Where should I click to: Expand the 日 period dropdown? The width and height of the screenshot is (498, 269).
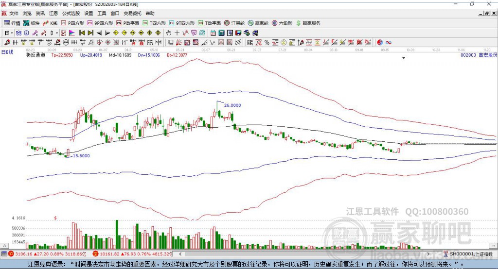12,33
